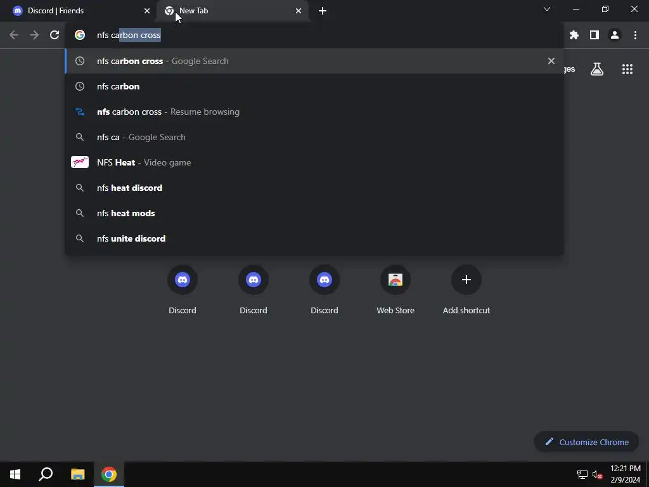
Task: Click the Google icon in address bar
Action: coord(80,35)
